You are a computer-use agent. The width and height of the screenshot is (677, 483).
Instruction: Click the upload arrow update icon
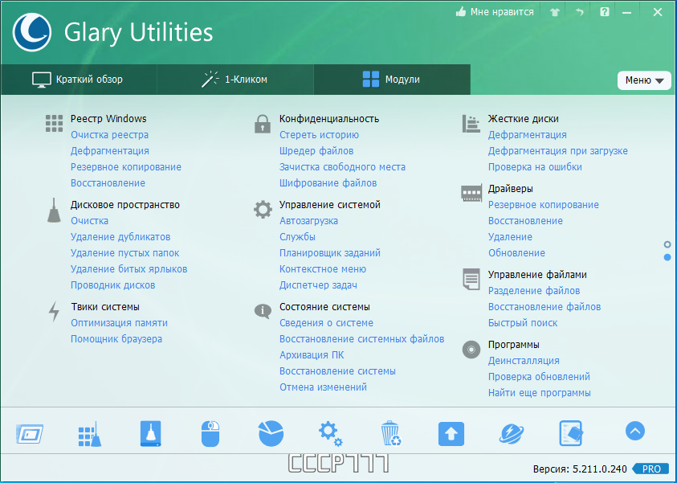pyautogui.click(x=451, y=434)
